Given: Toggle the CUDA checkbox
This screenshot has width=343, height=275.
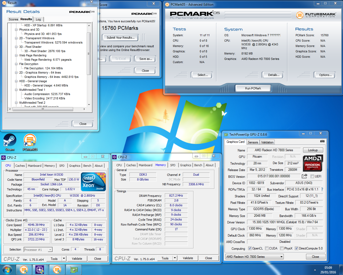Looking at the screenshot, I should coord(267,248).
